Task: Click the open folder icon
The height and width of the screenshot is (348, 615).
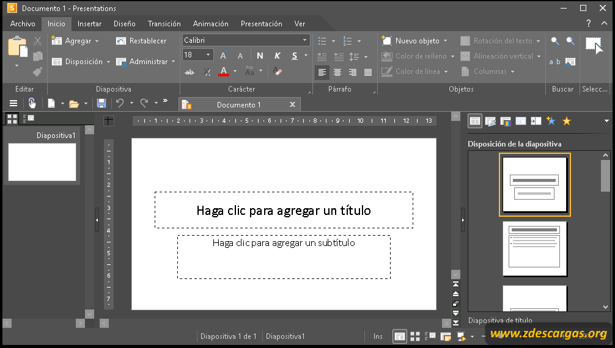Action: pos(74,103)
